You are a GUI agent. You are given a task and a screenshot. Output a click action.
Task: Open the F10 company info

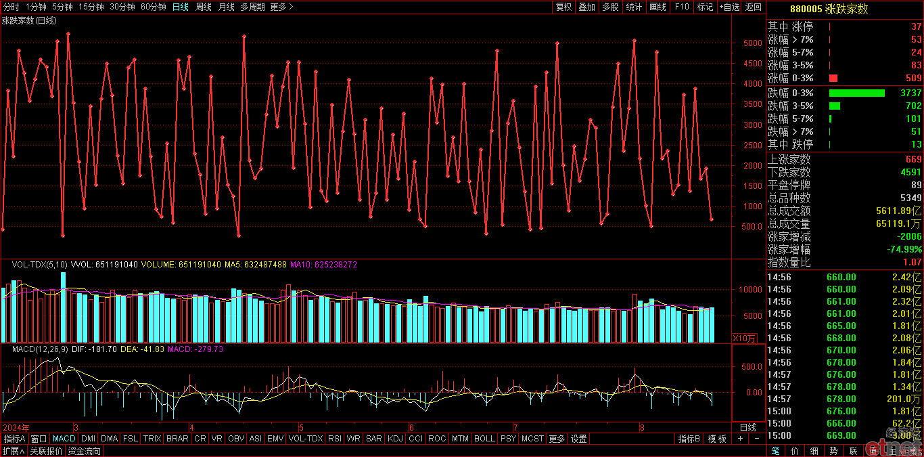681,7
